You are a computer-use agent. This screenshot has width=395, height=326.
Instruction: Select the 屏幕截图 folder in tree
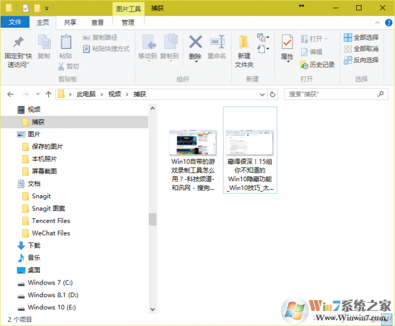coord(44,171)
